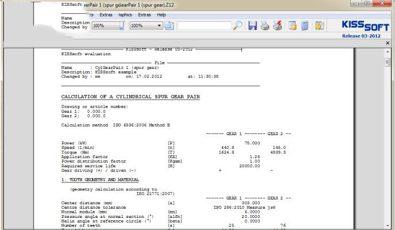Open the 100% zoom dropdown
The width and height of the screenshot is (395, 230).
(x=159, y=25)
